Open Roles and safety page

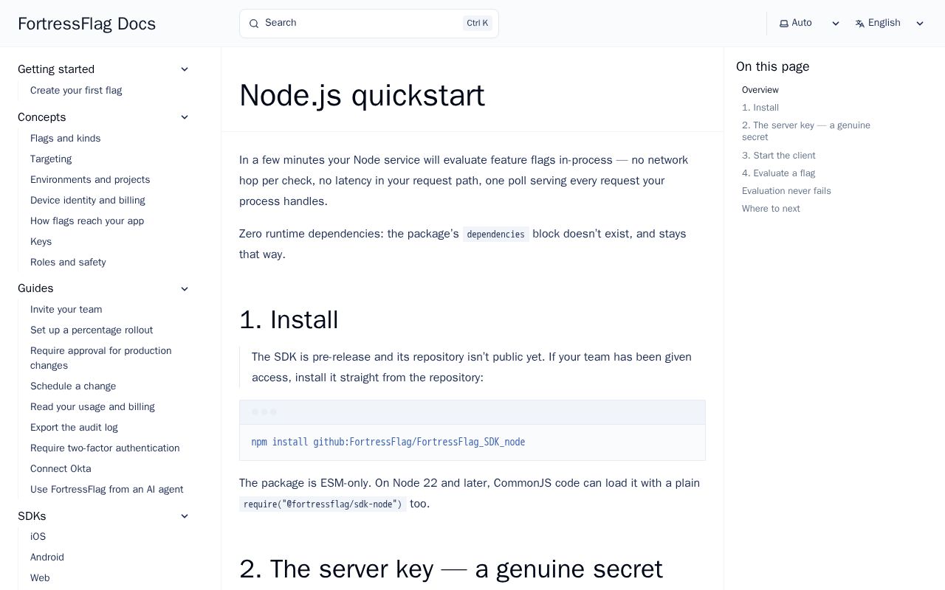(68, 263)
